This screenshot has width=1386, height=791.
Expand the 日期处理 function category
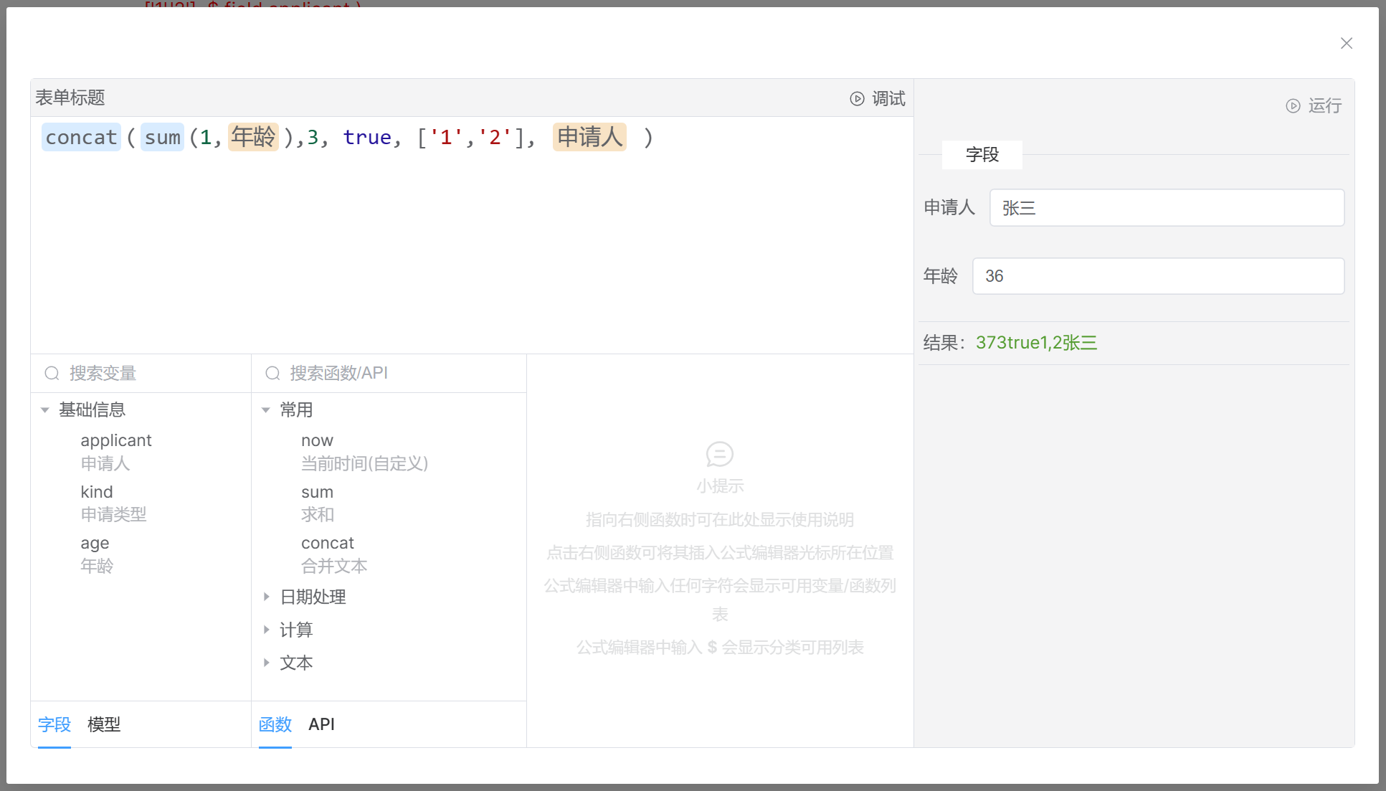point(266,597)
